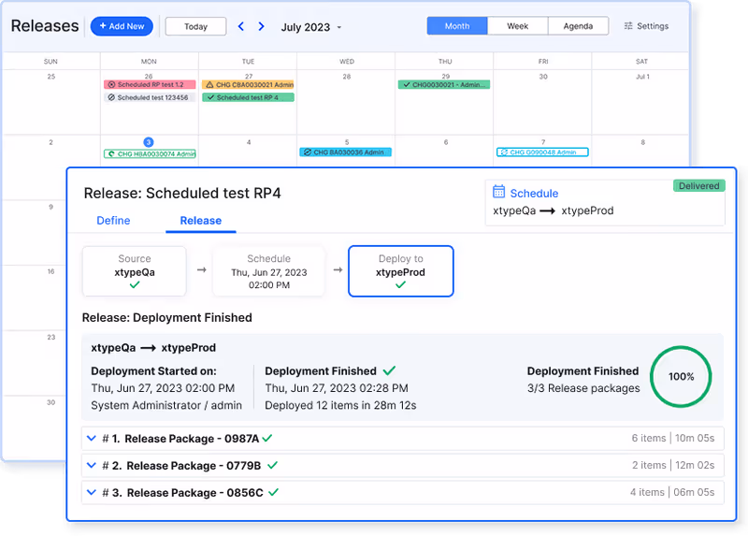The height and width of the screenshot is (536, 748).
Task: Click the Deployment Finished green checkmark
Action: [390, 370]
